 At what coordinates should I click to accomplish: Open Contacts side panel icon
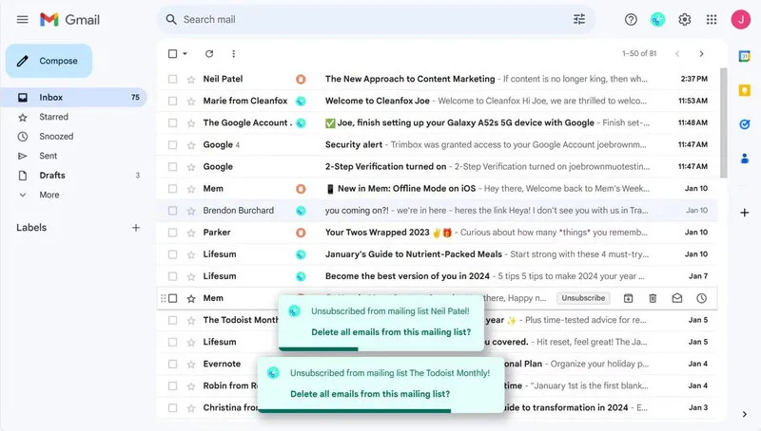744,159
